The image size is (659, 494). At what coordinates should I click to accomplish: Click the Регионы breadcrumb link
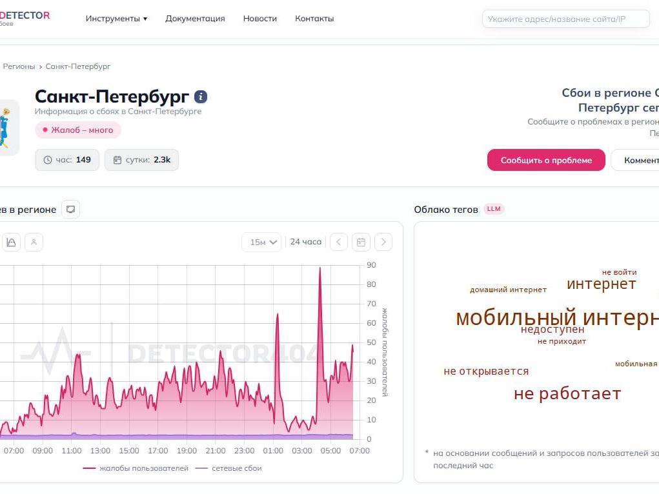tap(19, 66)
